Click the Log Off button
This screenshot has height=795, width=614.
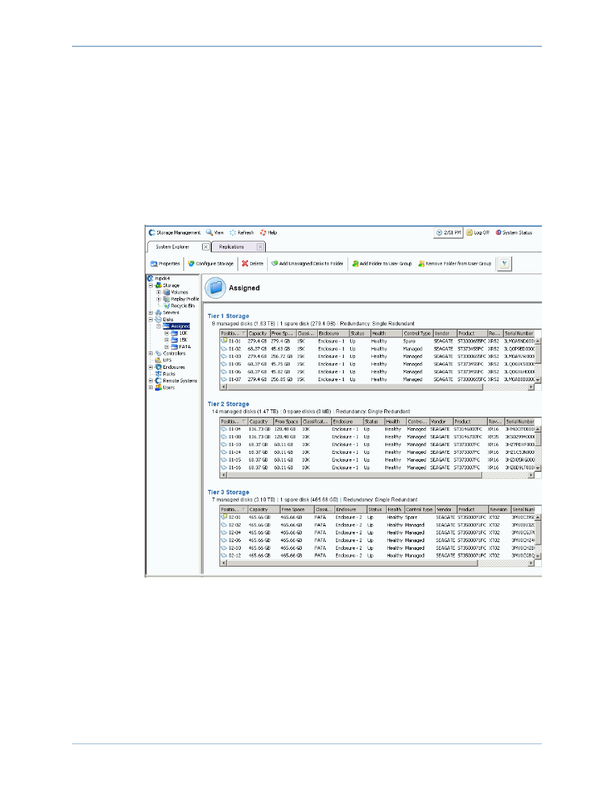click(478, 232)
